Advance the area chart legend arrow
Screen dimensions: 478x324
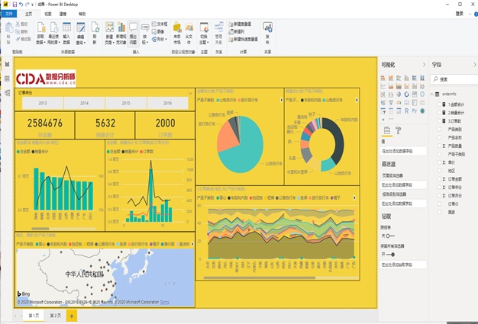pyautogui.click(x=354, y=197)
